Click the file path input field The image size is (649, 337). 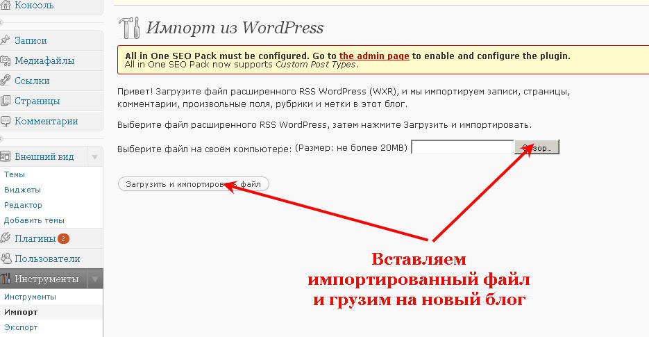click(x=463, y=147)
